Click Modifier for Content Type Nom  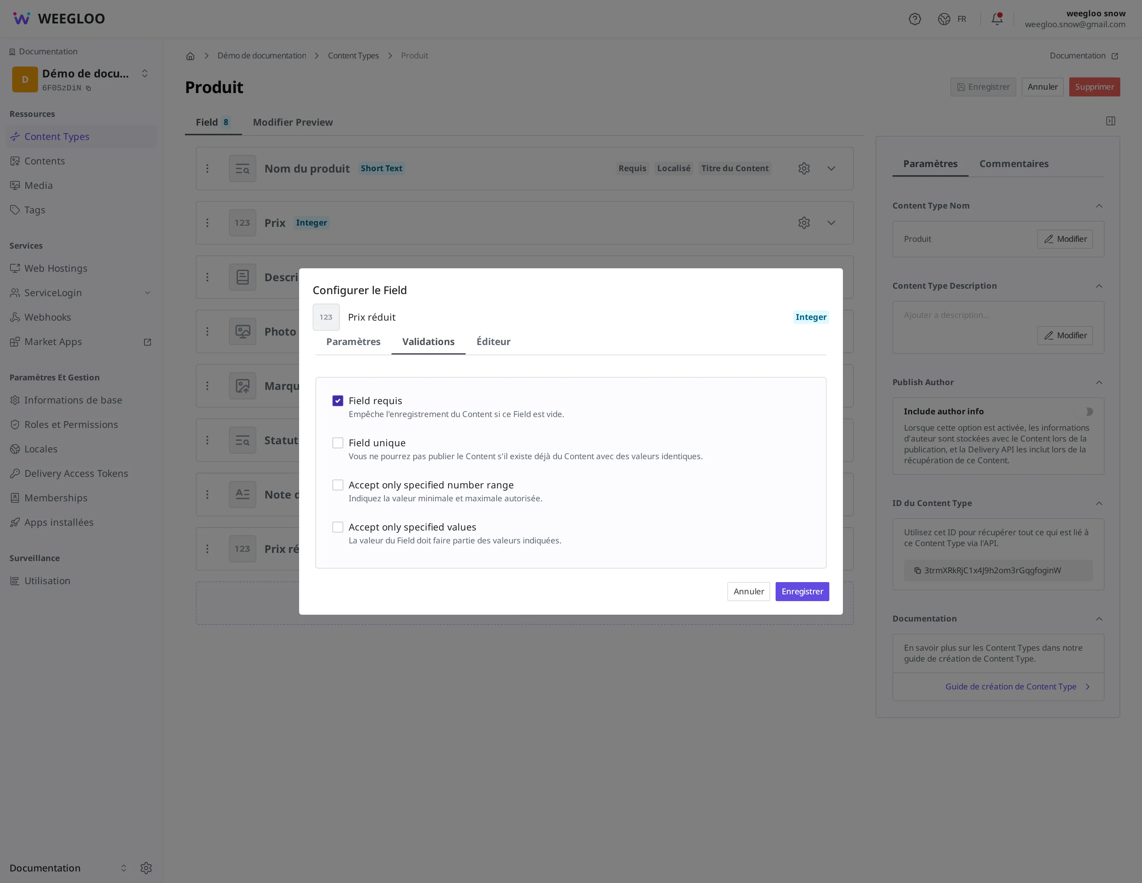tap(1065, 239)
